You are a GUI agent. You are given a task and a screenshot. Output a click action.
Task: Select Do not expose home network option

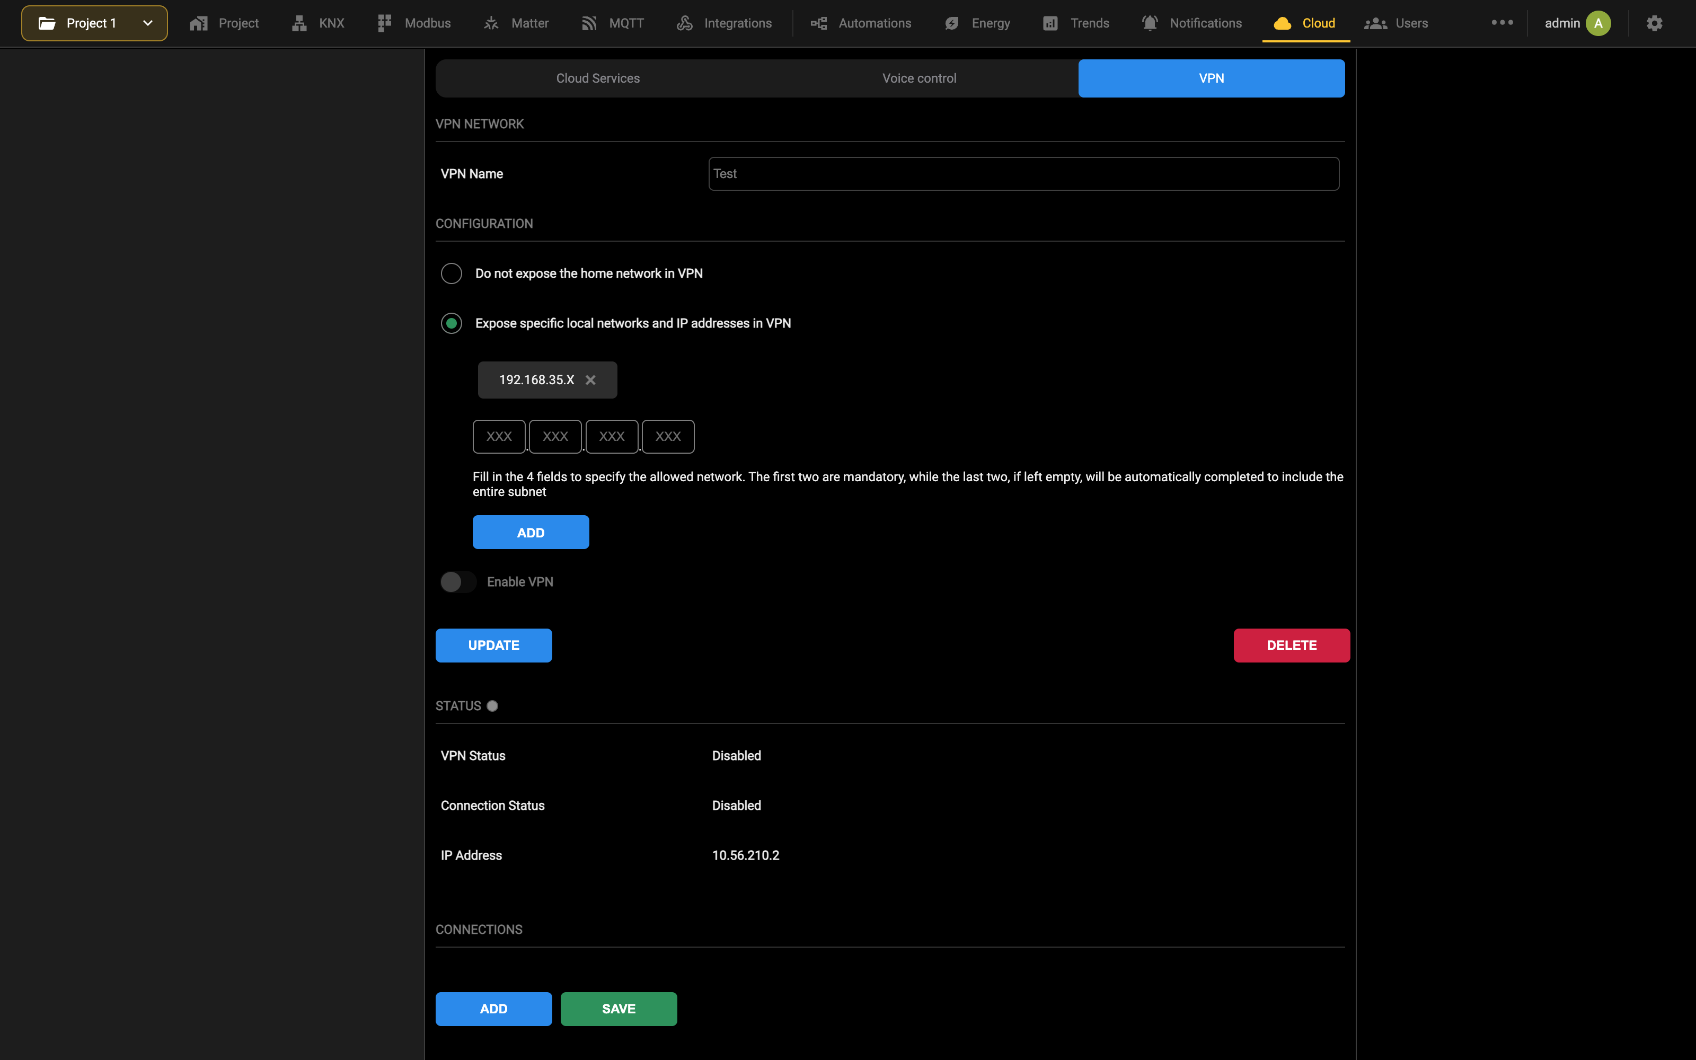click(x=452, y=273)
